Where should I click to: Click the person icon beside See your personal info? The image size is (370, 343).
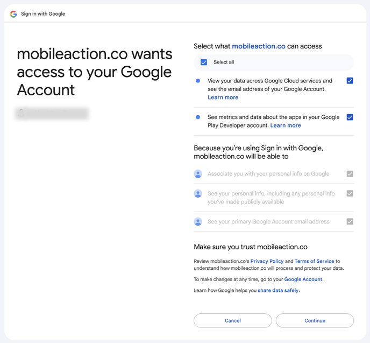[x=198, y=193]
